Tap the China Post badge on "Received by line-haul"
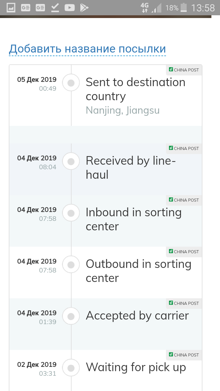This screenshot has width=220, height=391. (184, 148)
